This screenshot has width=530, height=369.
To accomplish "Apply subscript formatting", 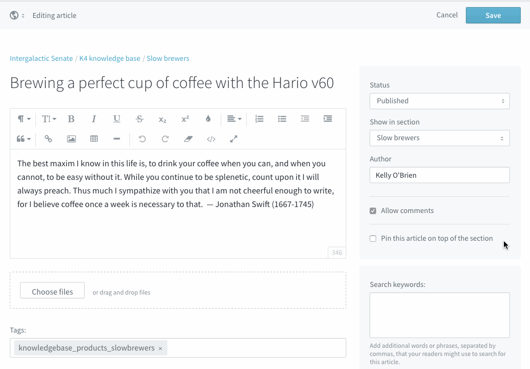I will point(162,119).
